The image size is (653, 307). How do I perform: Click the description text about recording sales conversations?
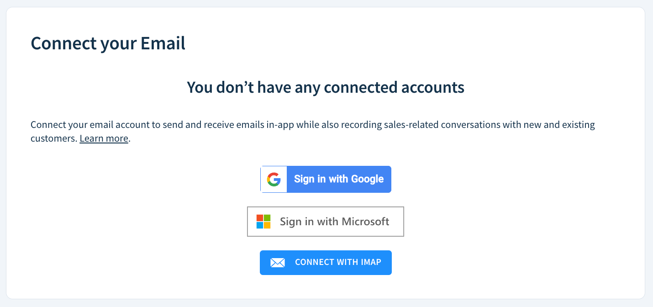coord(312,124)
